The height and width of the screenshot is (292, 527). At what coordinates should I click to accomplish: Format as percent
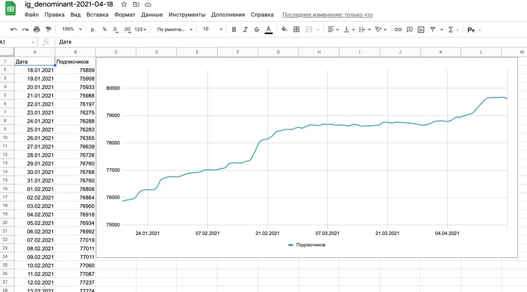tap(105, 30)
